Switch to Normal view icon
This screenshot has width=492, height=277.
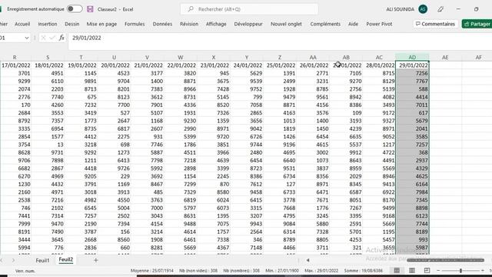coord(397,270)
